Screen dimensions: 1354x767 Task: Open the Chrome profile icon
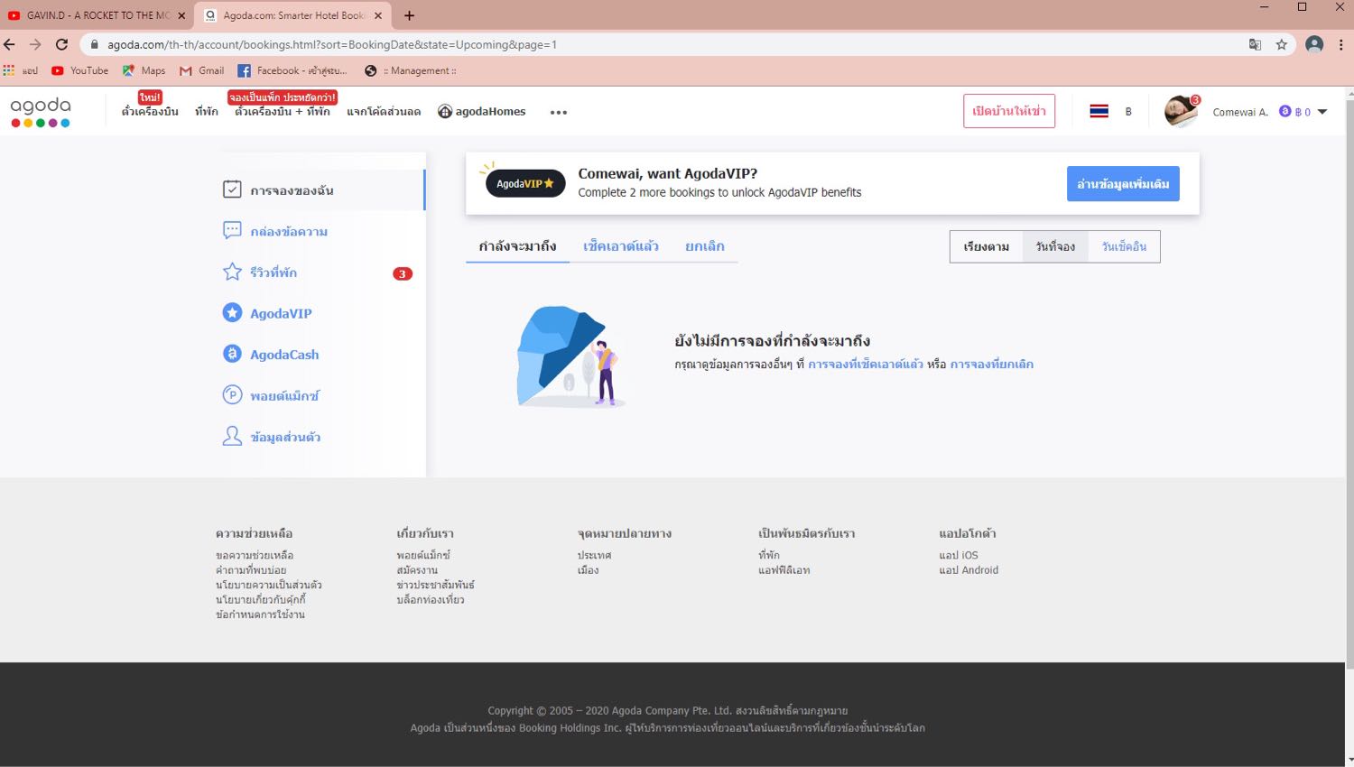[1314, 44]
